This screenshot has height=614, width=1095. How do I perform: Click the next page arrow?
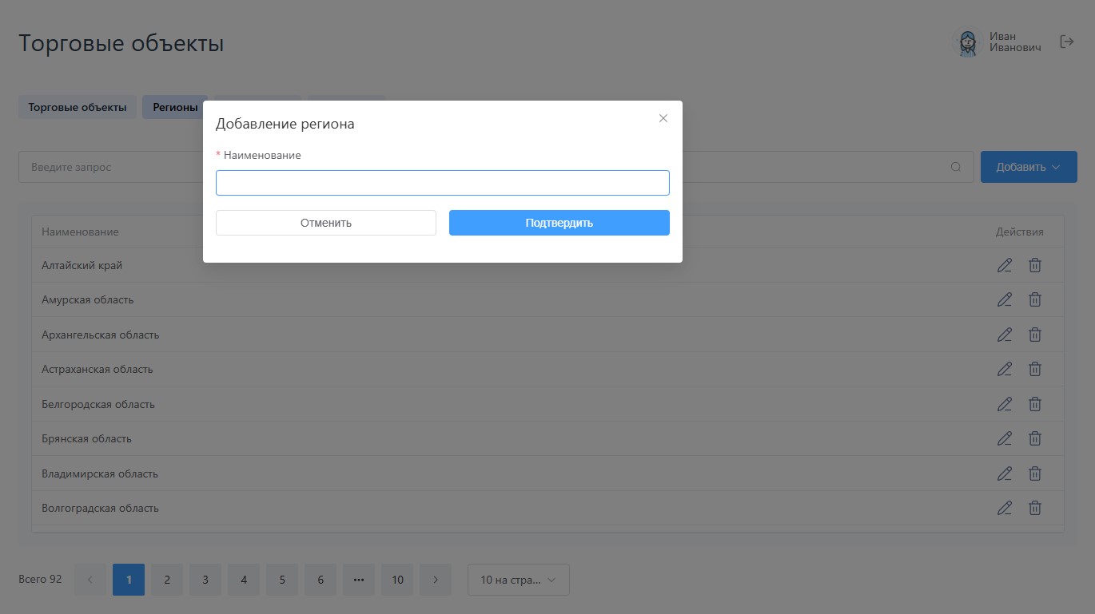click(x=436, y=580)
